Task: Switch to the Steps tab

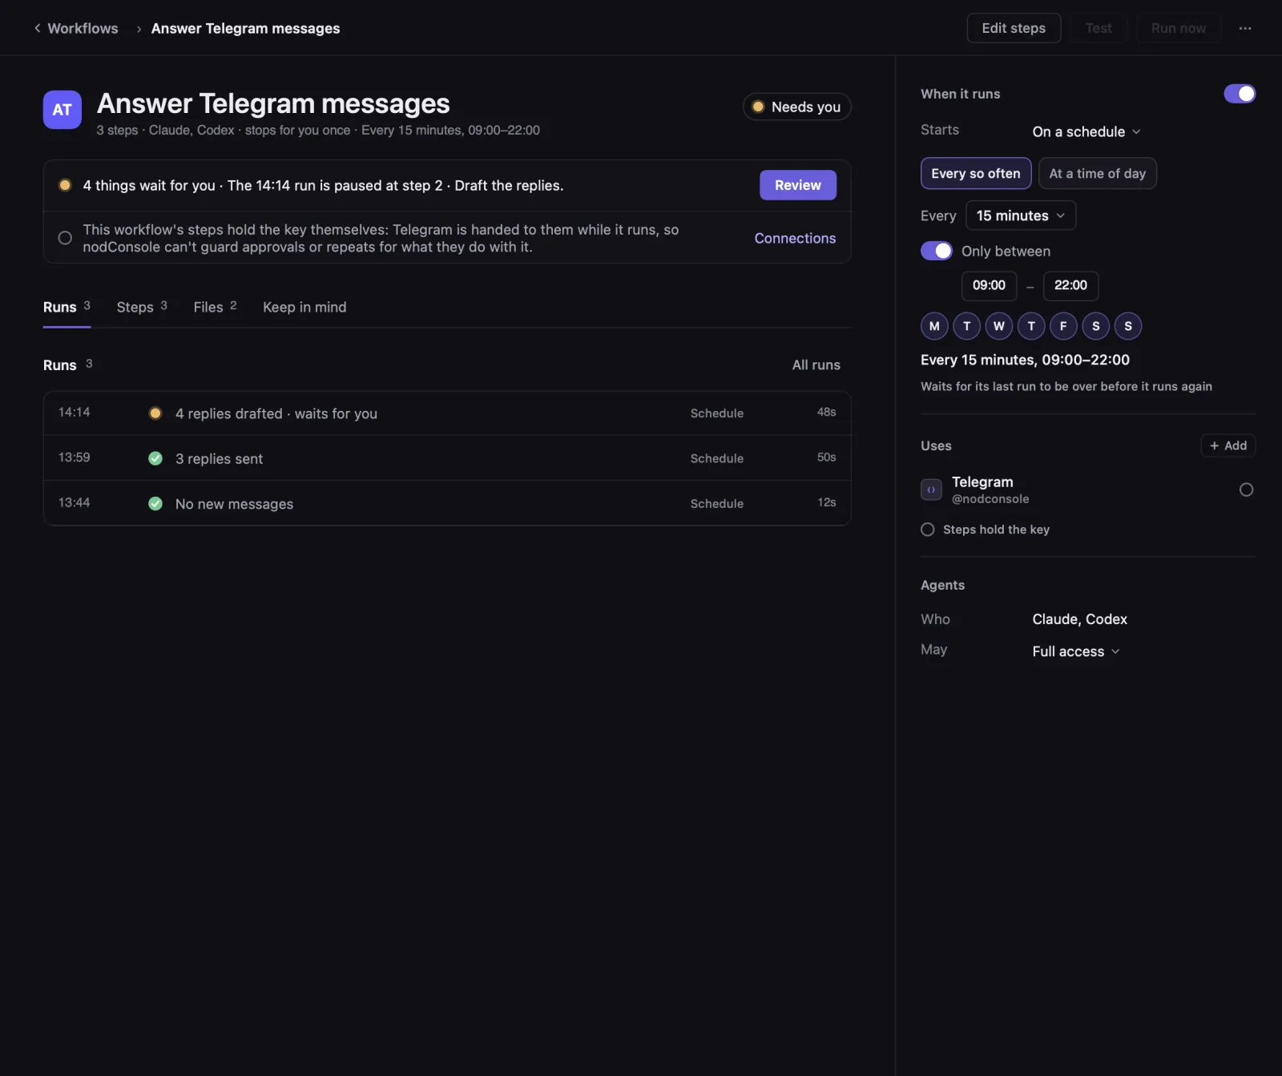Action: click(x=142, y=307)
